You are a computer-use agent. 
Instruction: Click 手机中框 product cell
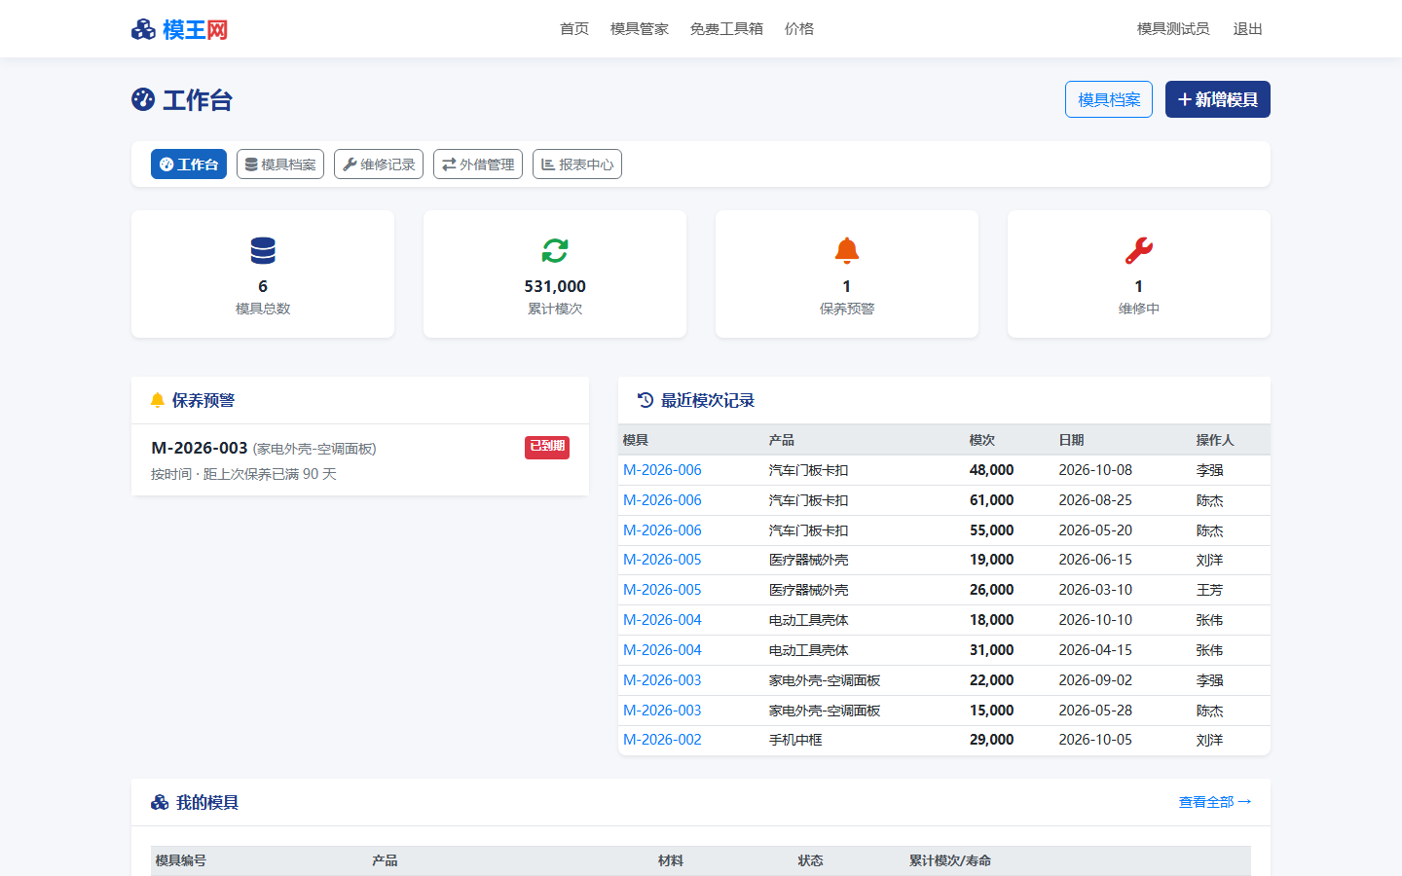coord(795,740)
